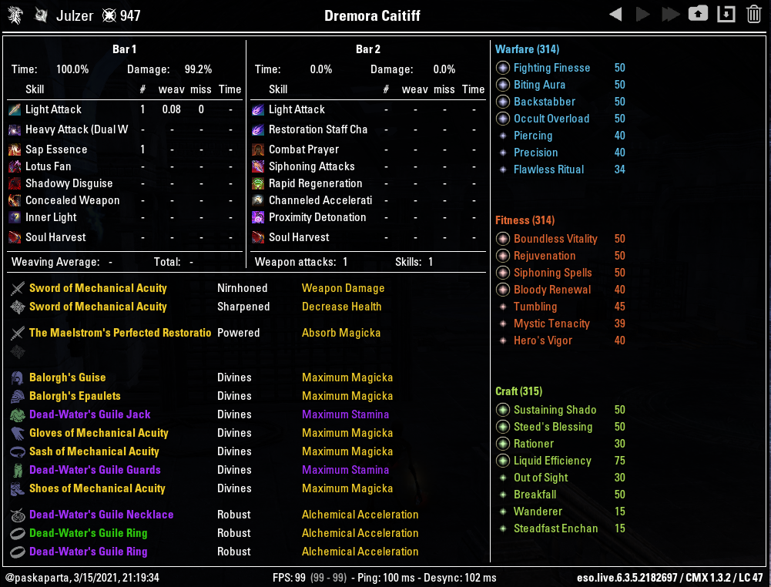The height and width of the screenshot is (587, 771).
Task: Click the Proximity Detonation skill icon
Action: pyautogui.click(x=258, y=217)
